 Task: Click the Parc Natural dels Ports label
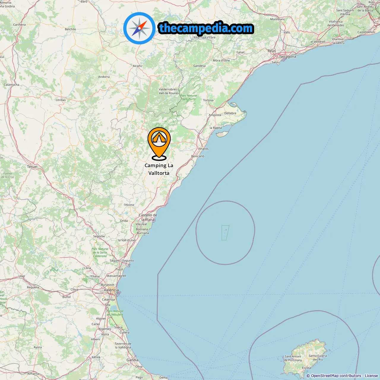[x=189, y=97]
